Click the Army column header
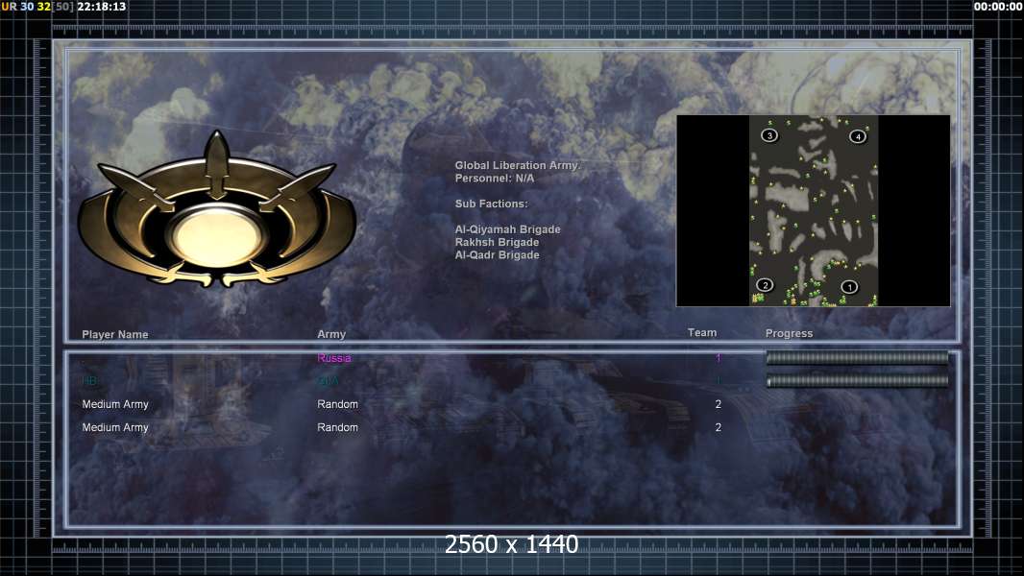This screenshot has width=1024, height=576. (x=331, y=334)
